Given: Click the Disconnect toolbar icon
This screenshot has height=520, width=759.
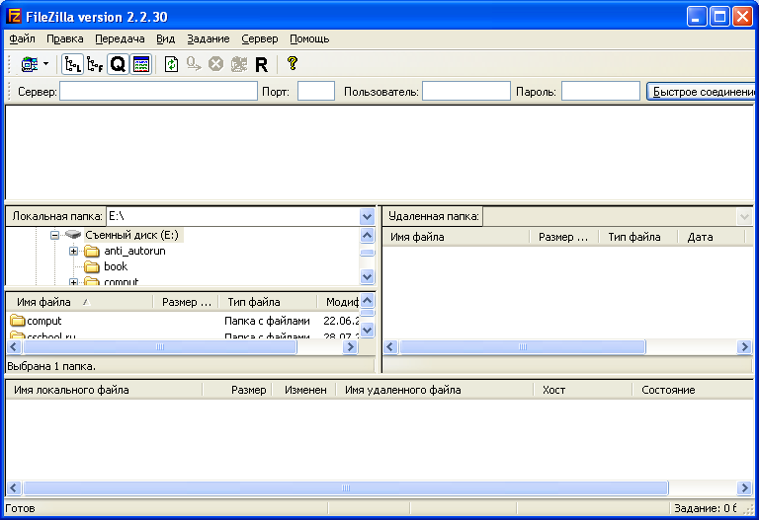Looking at the screenshot, I should 238,64.
